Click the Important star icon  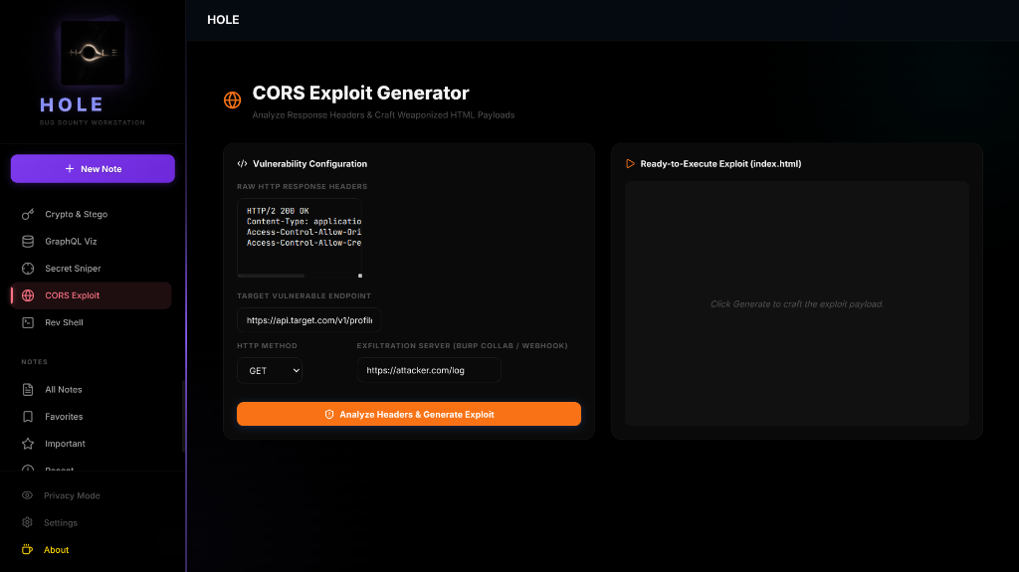click(28, 444)
